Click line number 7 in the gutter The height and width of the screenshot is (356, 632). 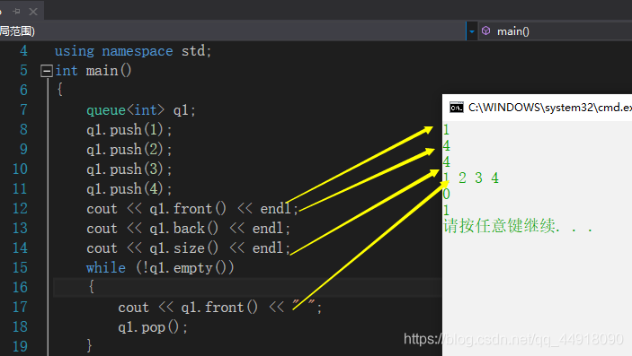tap(23, 109)
